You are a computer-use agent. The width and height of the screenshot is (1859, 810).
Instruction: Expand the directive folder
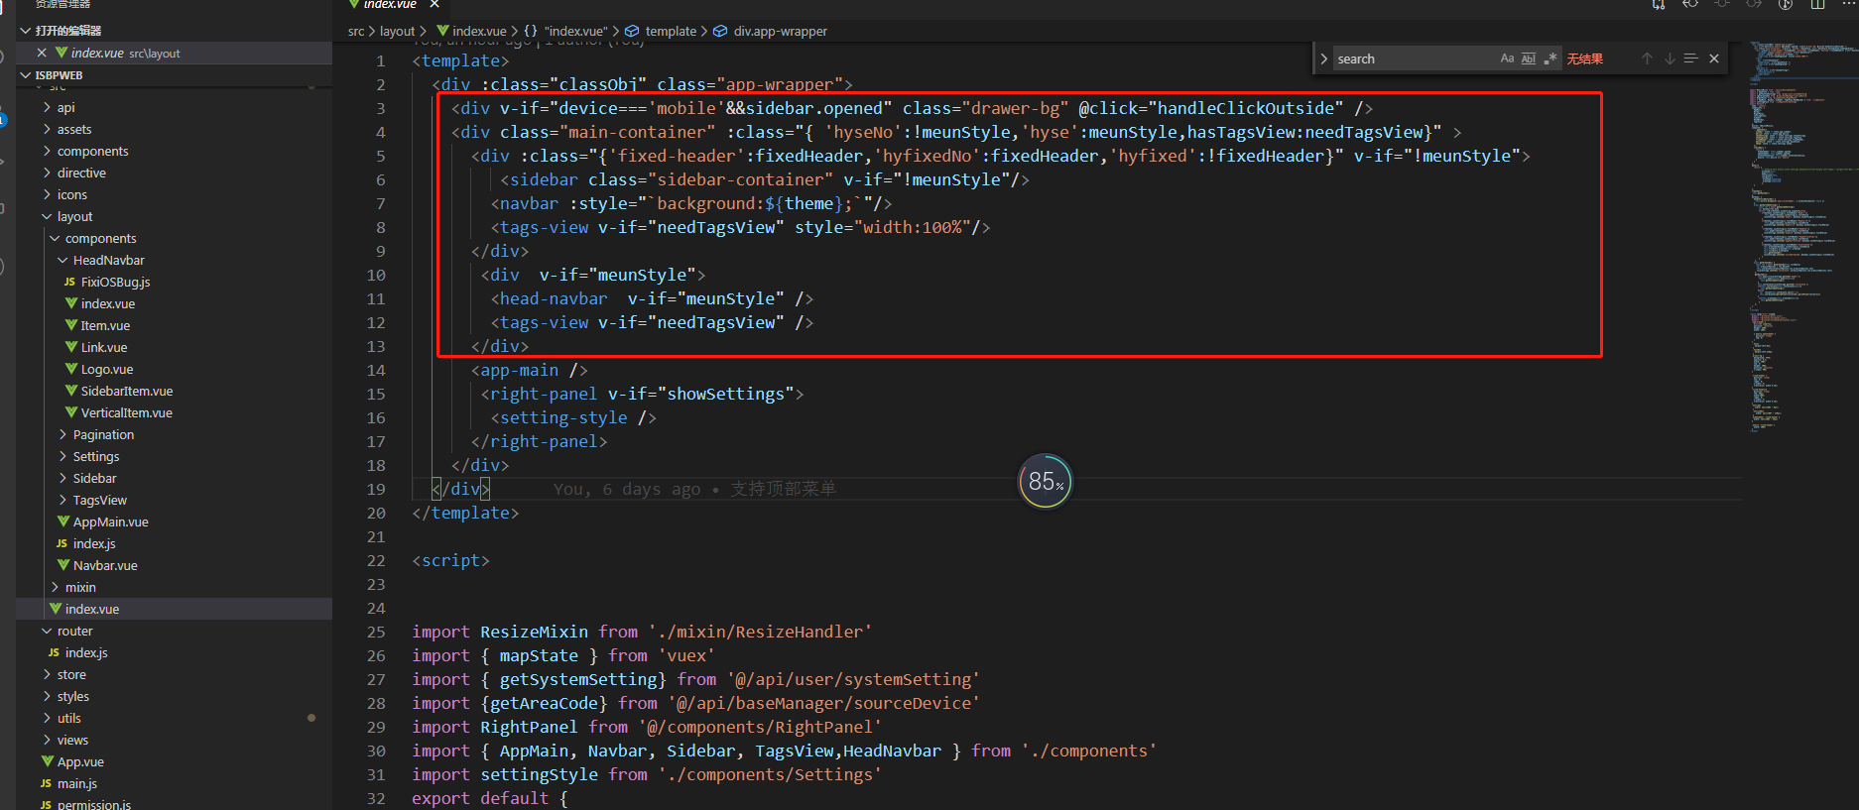[x=47, y=173]
